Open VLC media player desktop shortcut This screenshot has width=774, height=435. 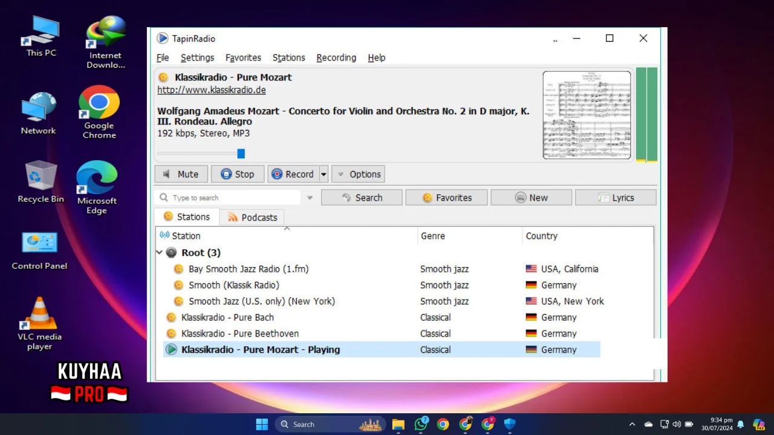tap(39, 324)
